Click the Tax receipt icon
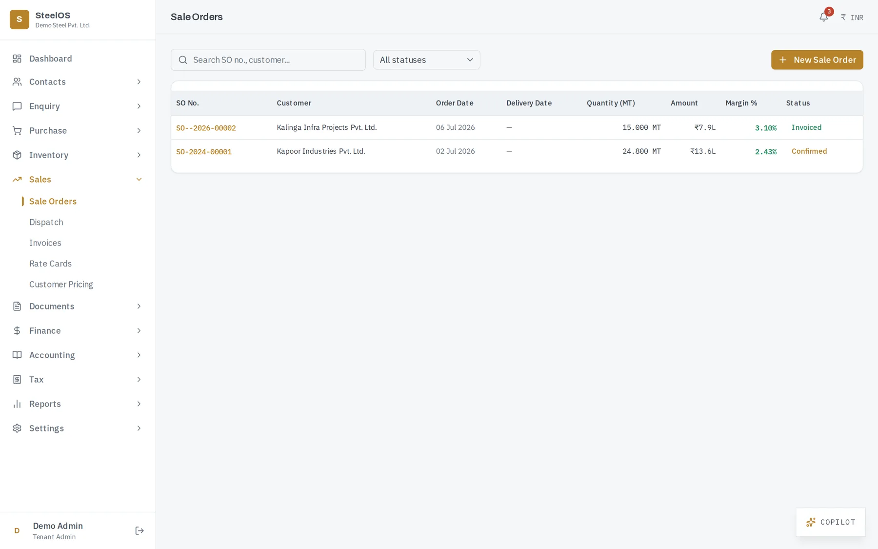 (x=17, y=379)
